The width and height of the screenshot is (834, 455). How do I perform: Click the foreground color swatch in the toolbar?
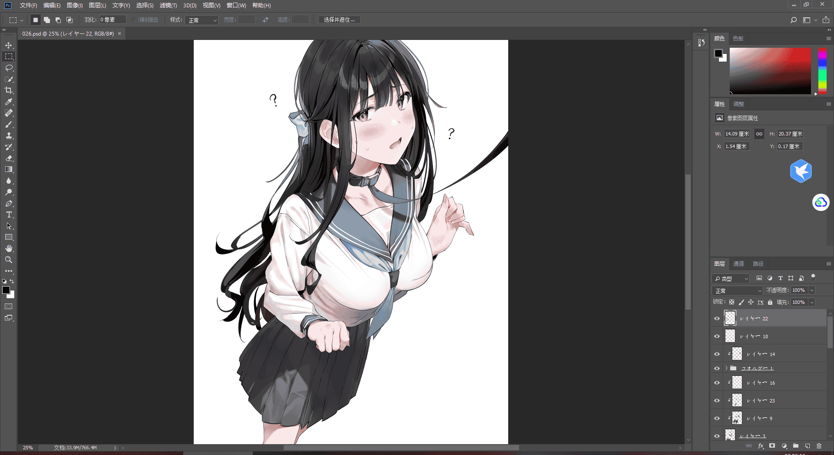tap(6, 290)
